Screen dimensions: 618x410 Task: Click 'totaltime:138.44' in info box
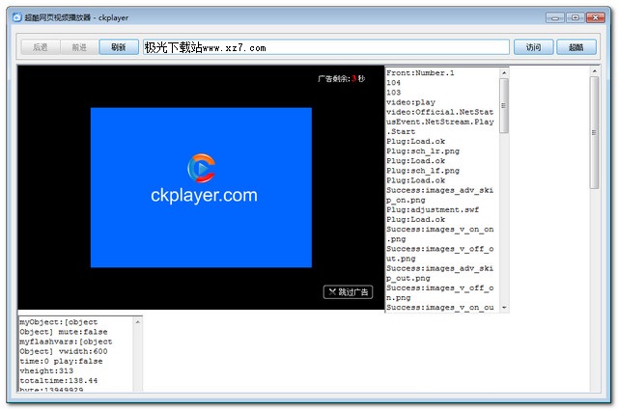coord(59,380)
